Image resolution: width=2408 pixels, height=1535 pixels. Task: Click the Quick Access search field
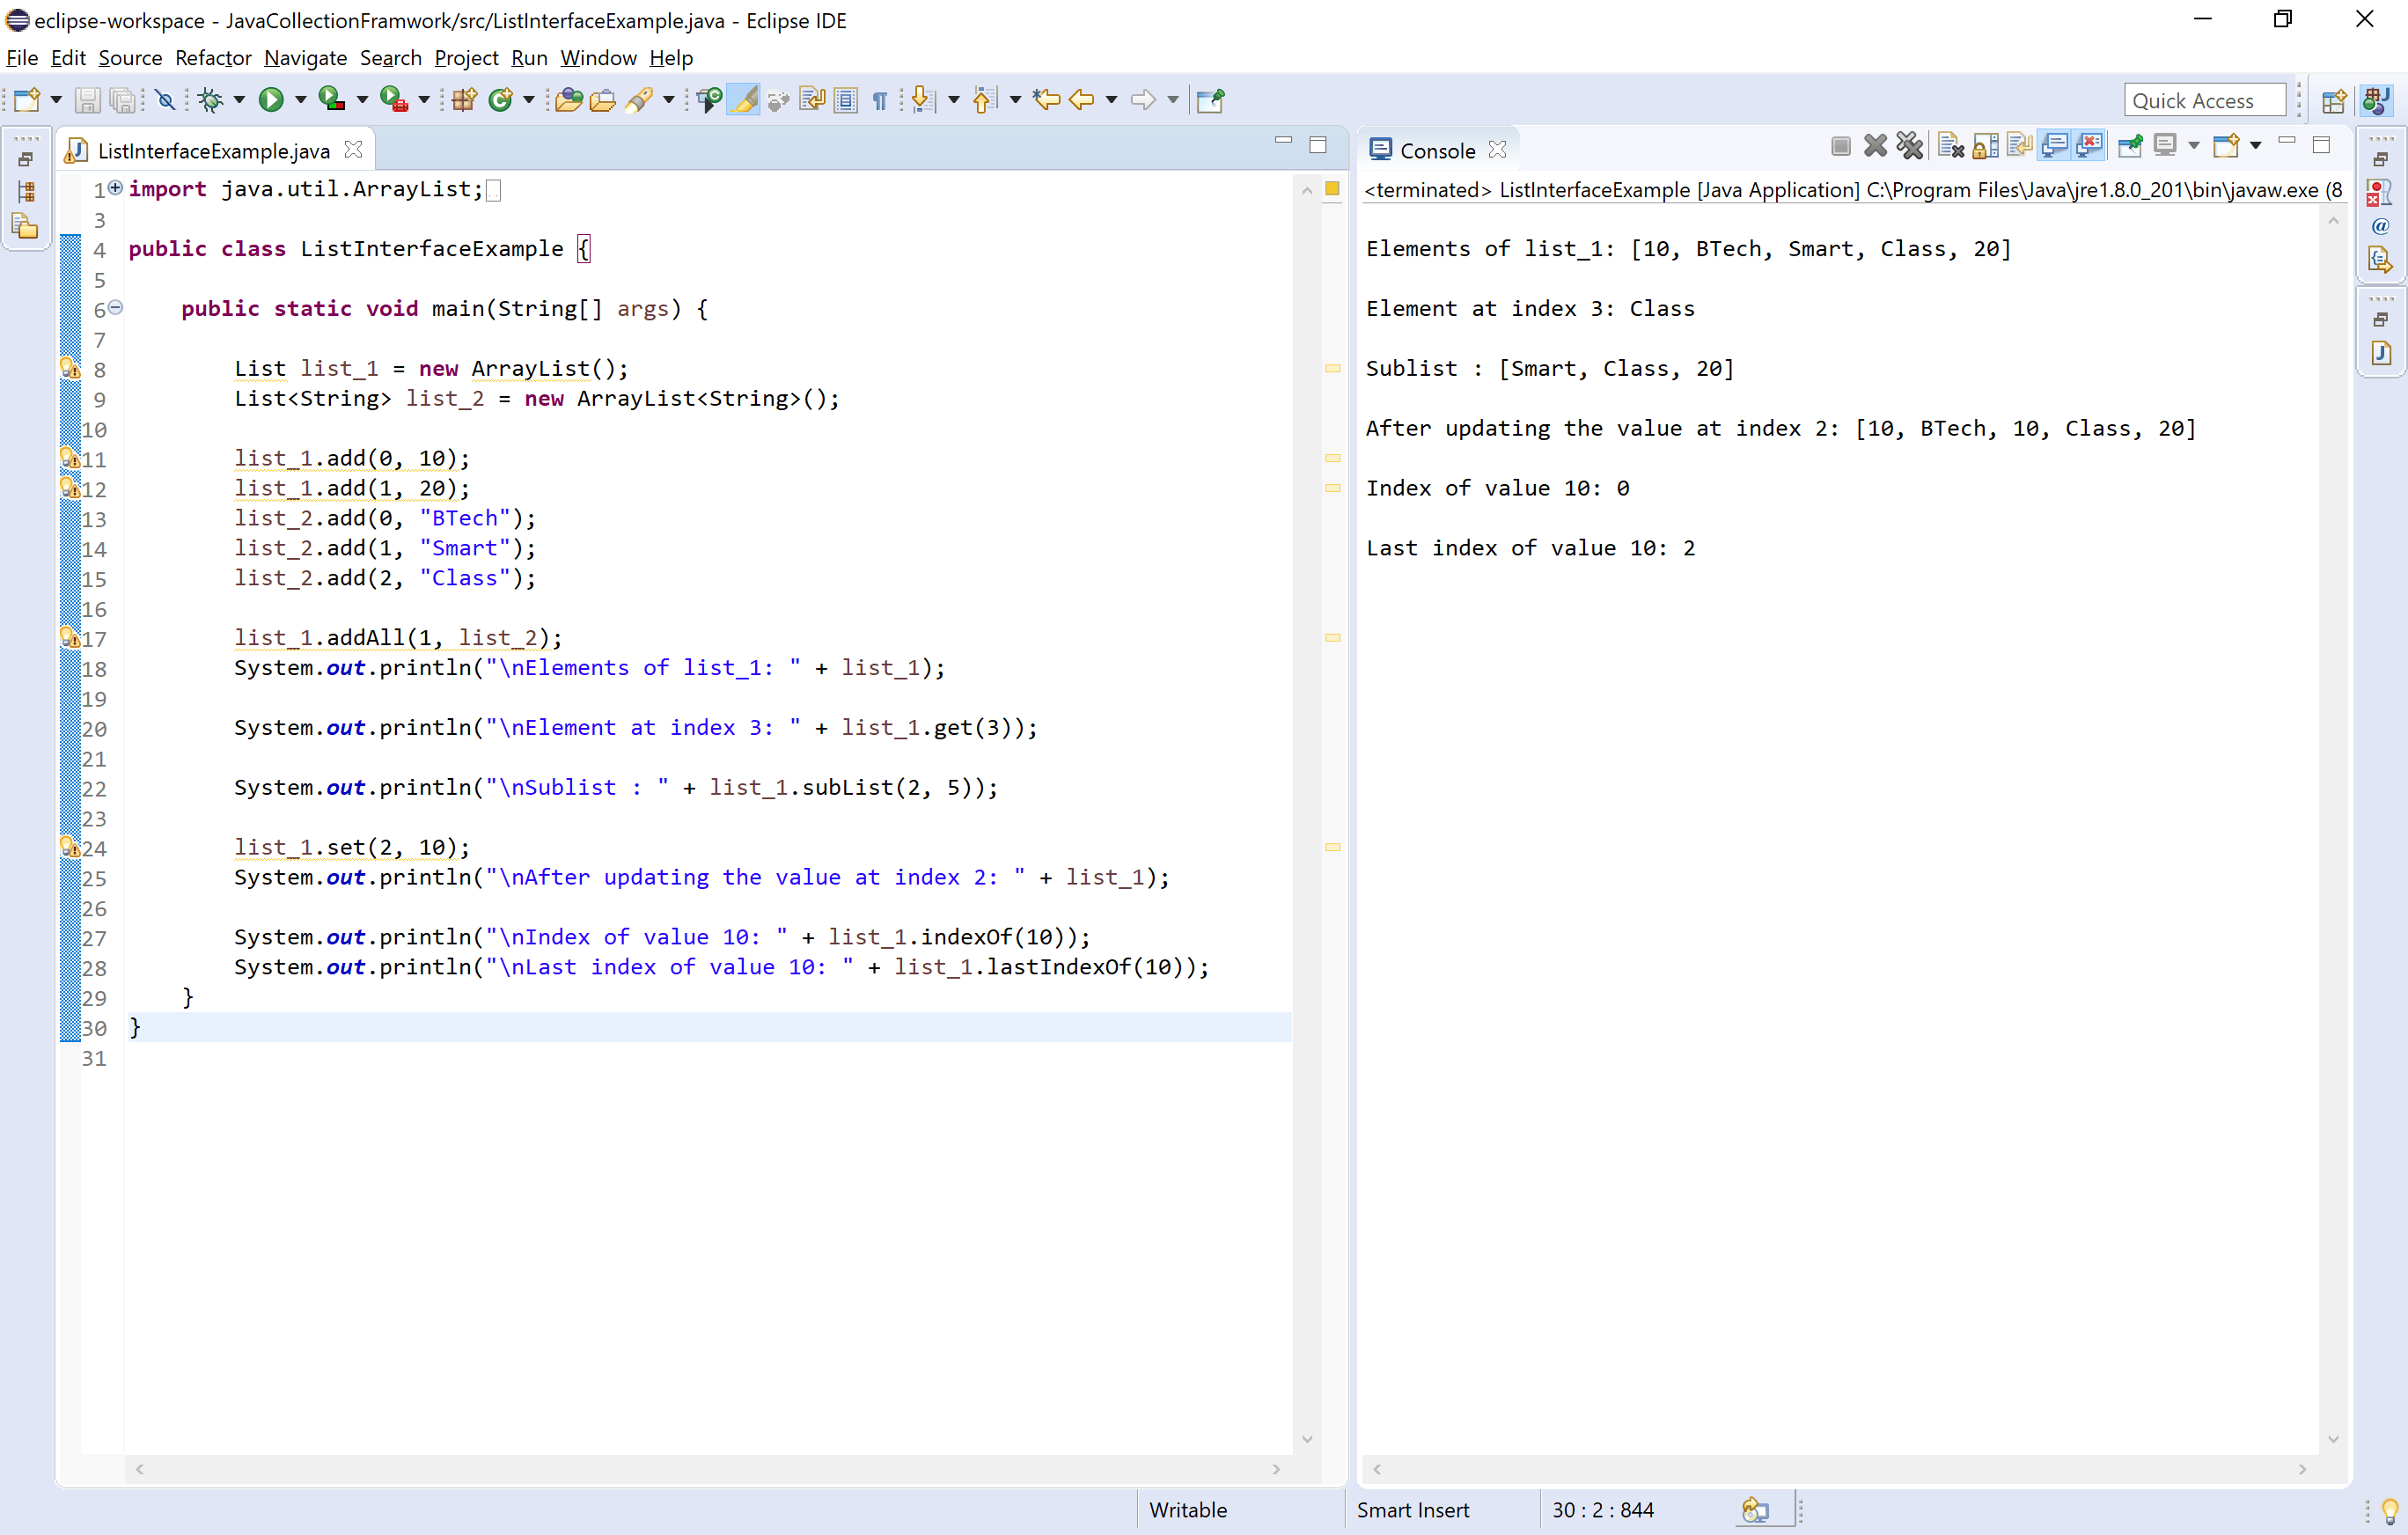(2203, 100)
